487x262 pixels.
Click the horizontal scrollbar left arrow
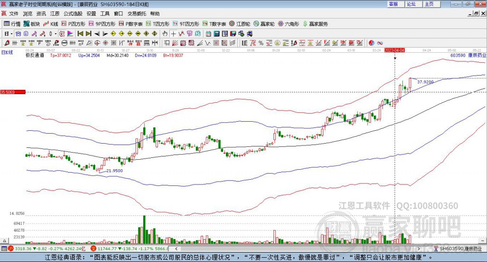tap(176, 249)
